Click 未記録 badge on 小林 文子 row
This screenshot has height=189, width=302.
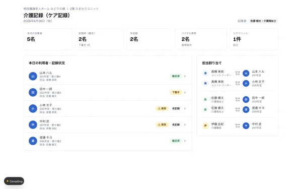(x=176, y=108)
